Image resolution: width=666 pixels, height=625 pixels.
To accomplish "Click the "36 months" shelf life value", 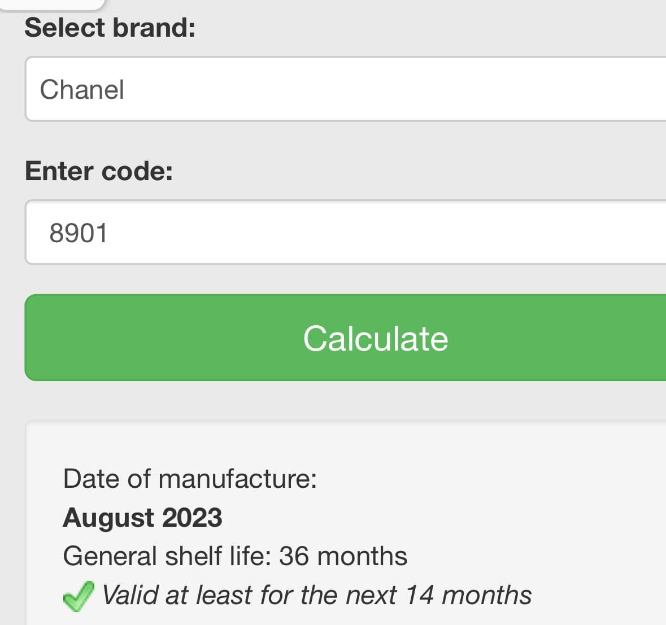I will coord(343,556).
